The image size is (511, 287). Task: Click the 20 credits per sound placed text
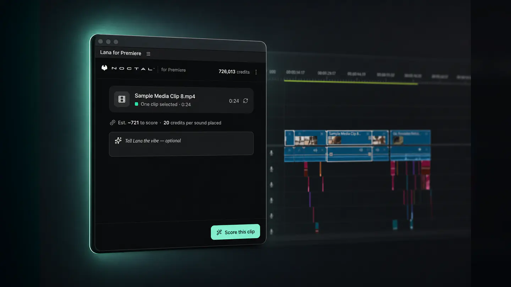pos(192,123)
